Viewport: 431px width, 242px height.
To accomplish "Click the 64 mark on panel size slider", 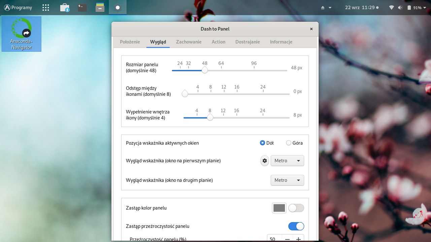I will click(221, 63).
